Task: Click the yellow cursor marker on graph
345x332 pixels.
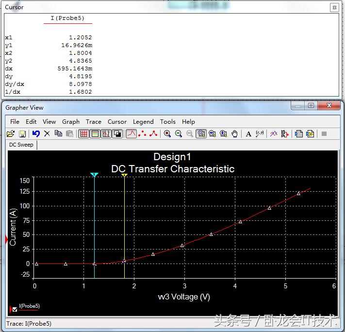Action: 124,175
